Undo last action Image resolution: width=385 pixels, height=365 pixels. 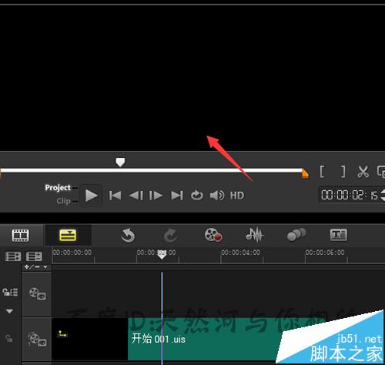pos(128,235)
